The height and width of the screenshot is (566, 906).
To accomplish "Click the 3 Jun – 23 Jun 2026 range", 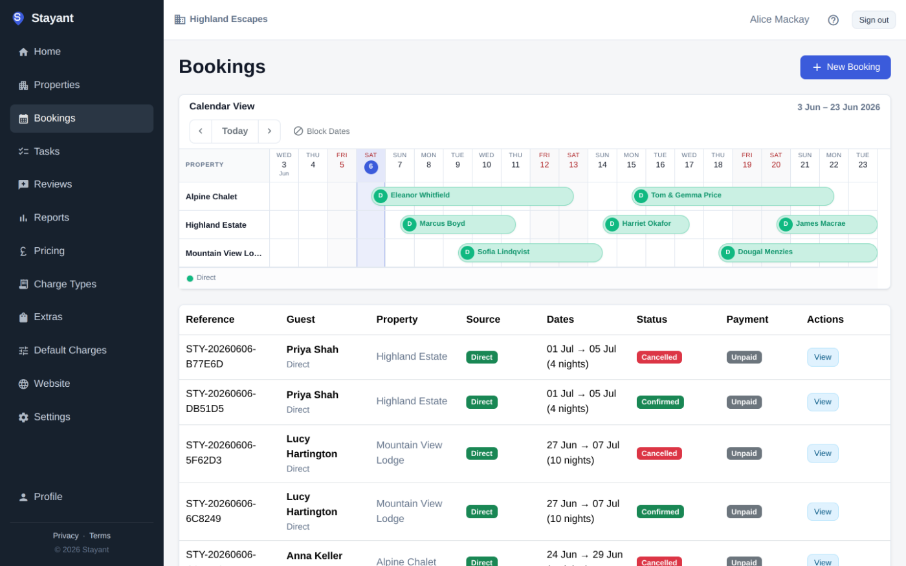I will coord(838,107).
